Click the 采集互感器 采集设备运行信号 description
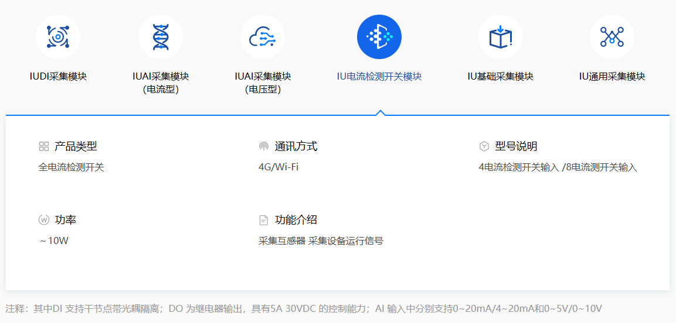This screenshot has height=323, width=676. pos(321,240)
